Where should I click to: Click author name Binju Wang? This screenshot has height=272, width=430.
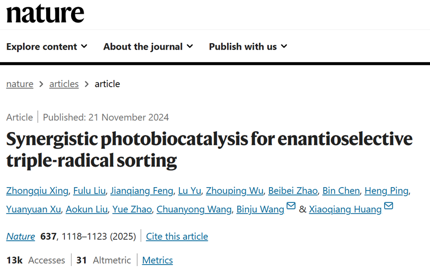tap(260, 209)
